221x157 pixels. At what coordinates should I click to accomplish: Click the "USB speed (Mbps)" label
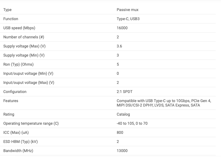coord(19,28)
